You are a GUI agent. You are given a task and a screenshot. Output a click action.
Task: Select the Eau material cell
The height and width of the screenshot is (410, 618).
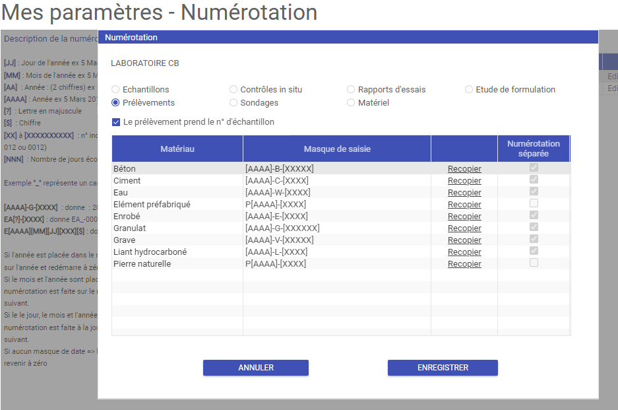tap(177, 193)
